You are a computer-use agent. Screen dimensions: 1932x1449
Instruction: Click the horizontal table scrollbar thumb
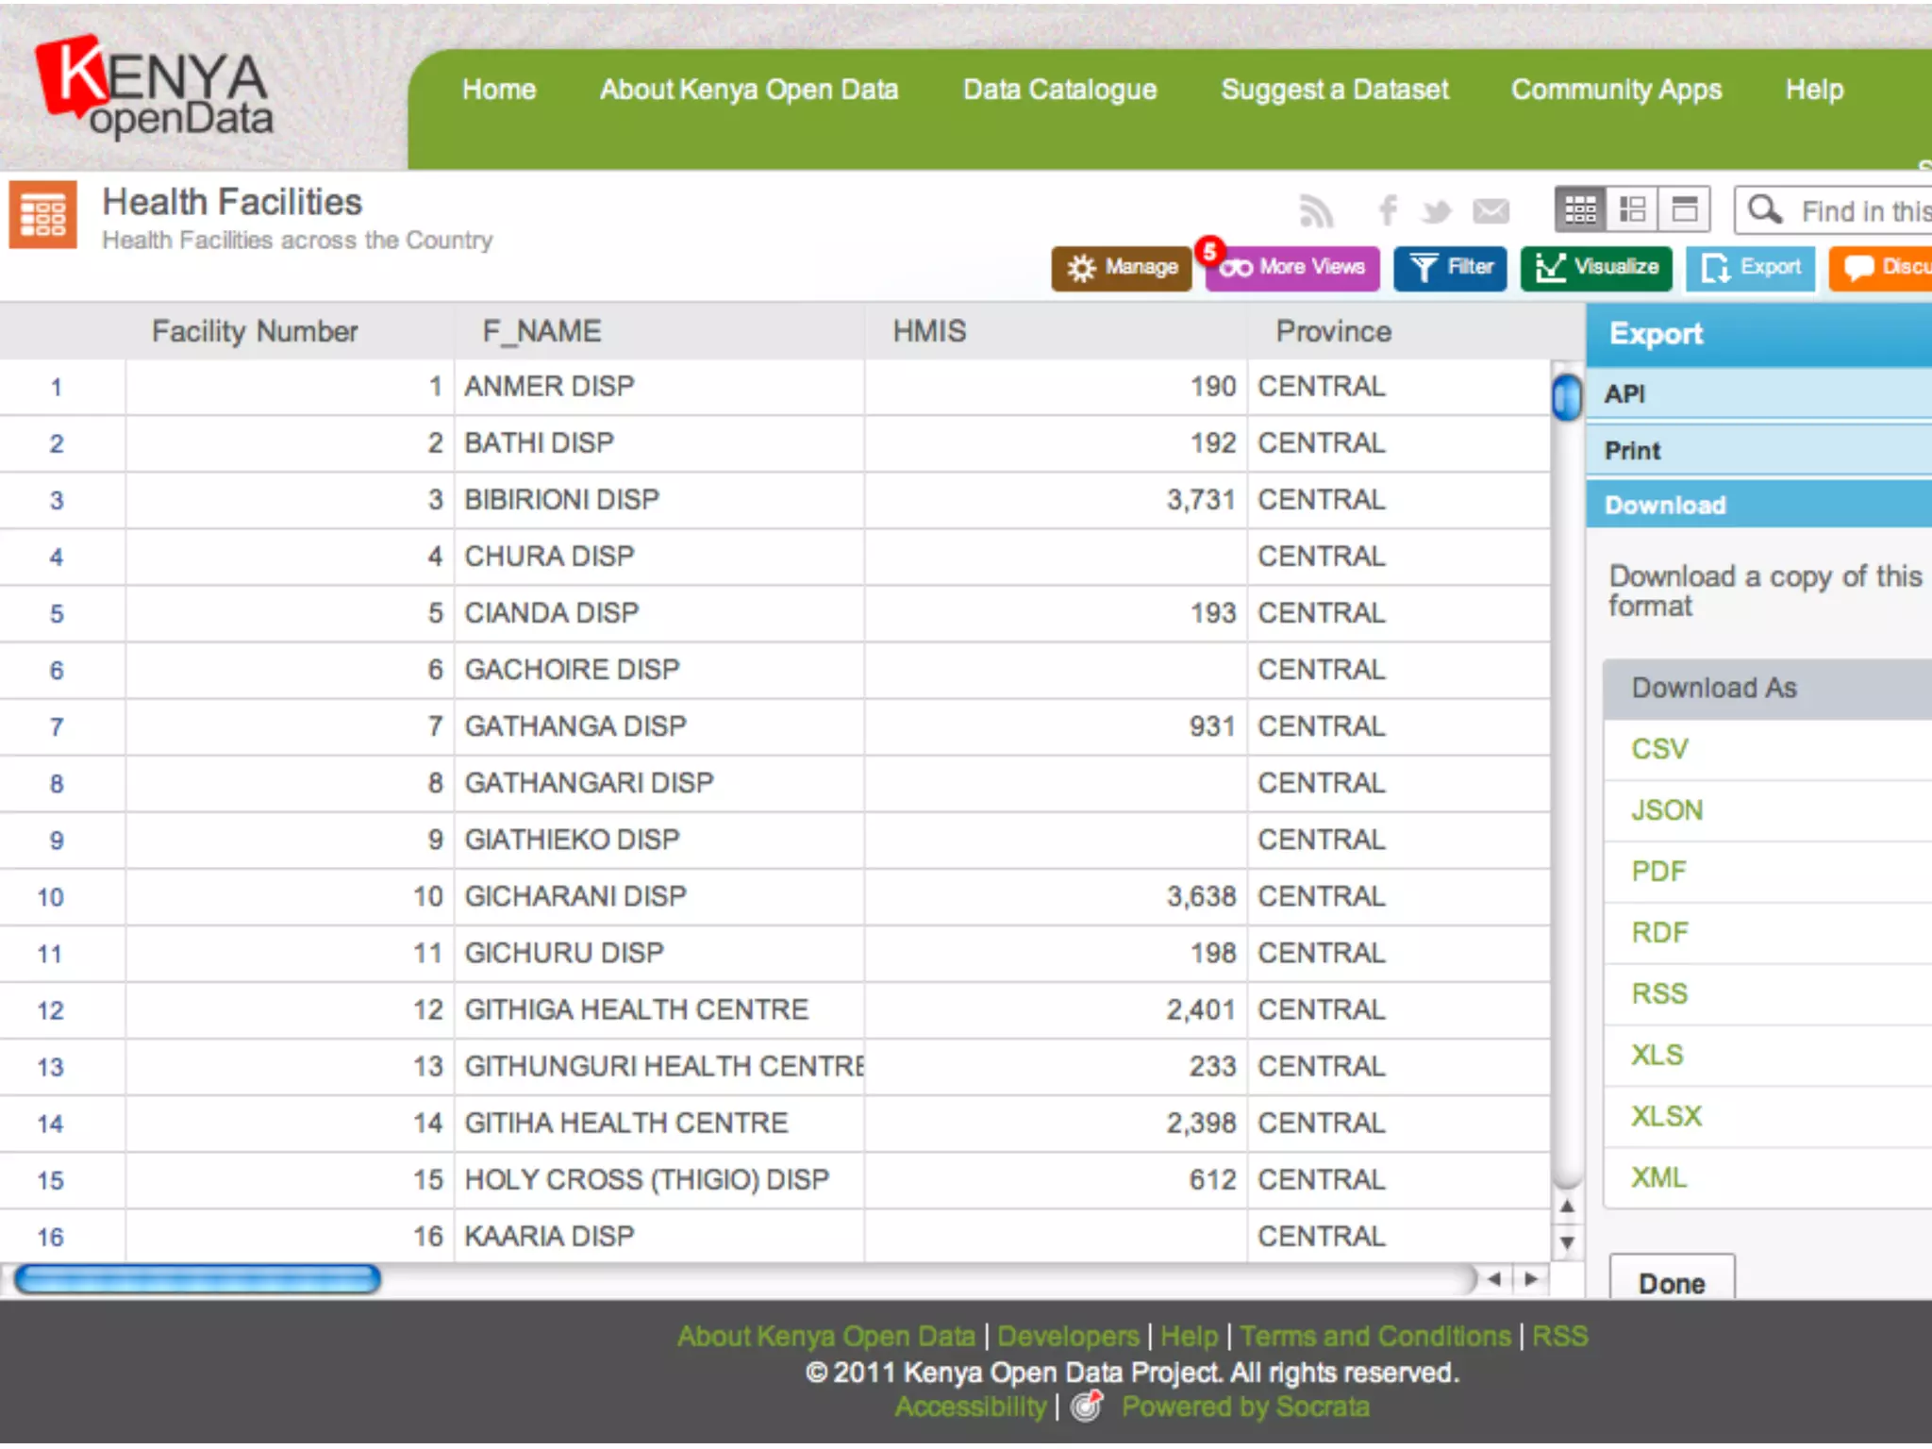(x=198, y=1279)
